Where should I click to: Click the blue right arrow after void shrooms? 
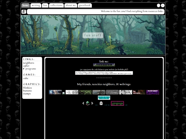point(126,105)
